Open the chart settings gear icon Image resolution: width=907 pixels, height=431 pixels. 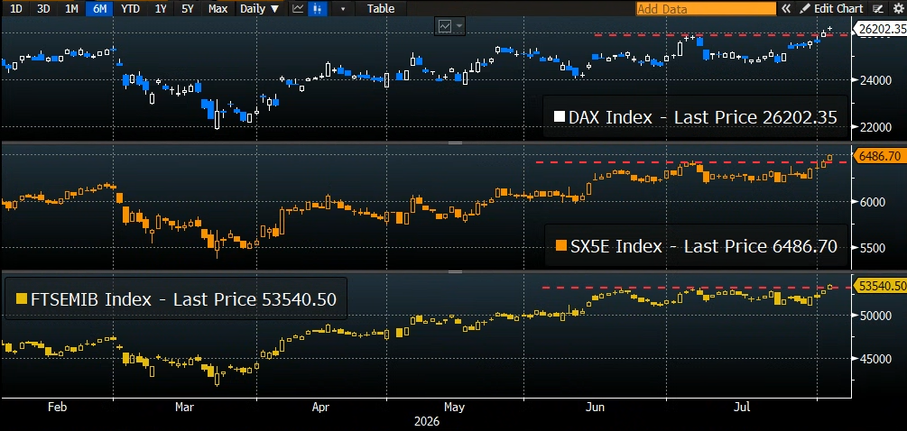tap(896, 9)
